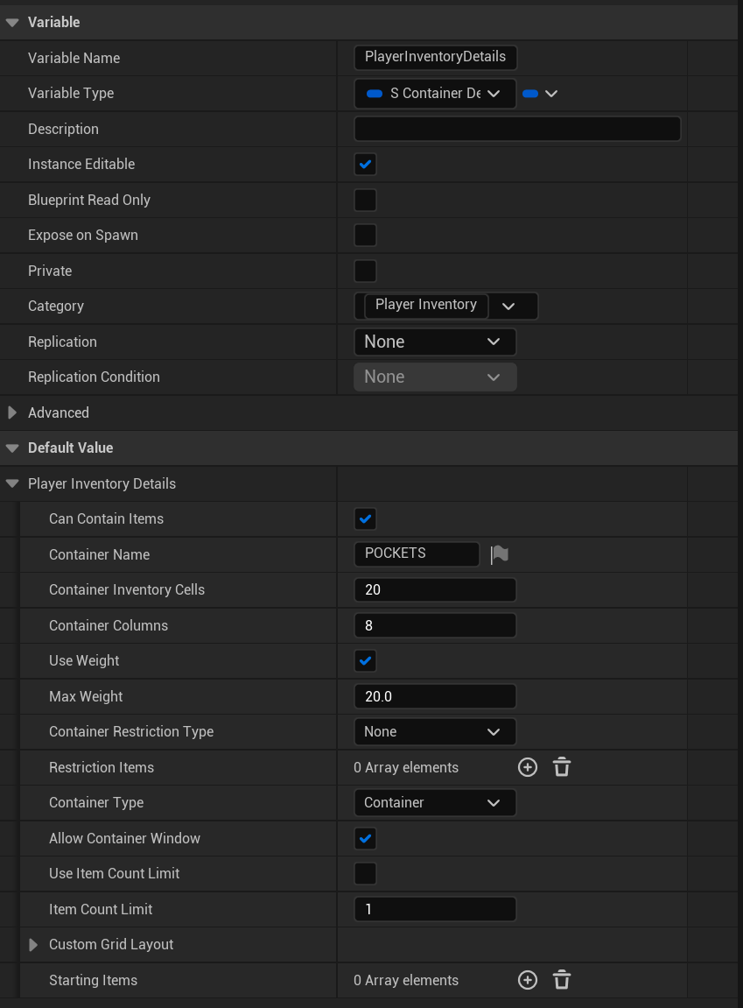Viewport: 743px width, 1008px height.
Task: Empty the Starting Items array with trash icon
Action: pyautogui.click(x=562, y=980)
